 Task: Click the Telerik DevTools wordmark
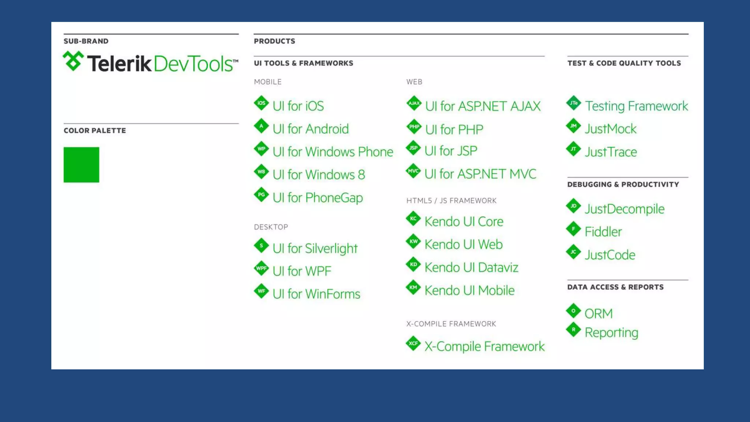click(x=163, y=64)
